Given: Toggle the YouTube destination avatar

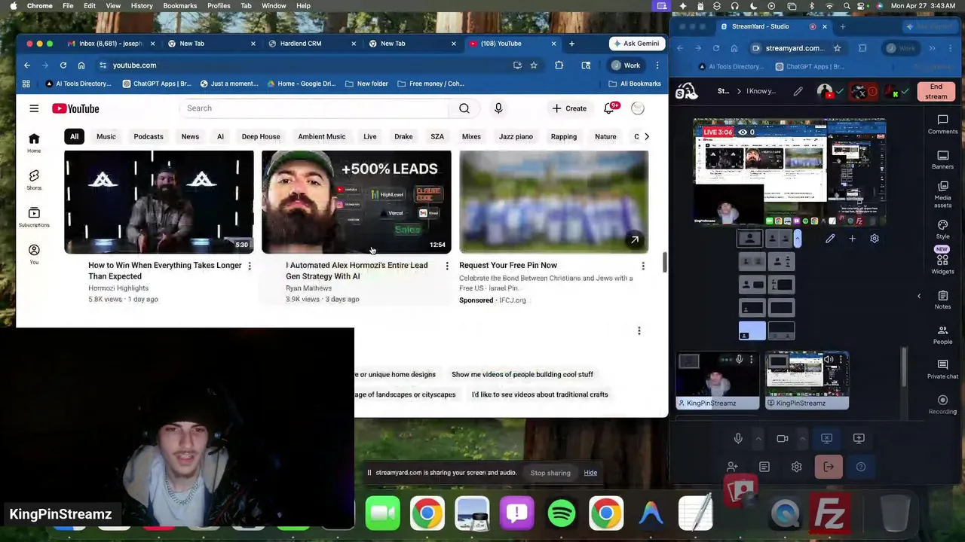Looking at the screenshot, I should click(826, 92).
